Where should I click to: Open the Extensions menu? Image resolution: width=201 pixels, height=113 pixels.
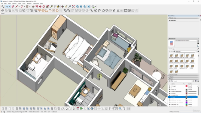click(36, 3)
